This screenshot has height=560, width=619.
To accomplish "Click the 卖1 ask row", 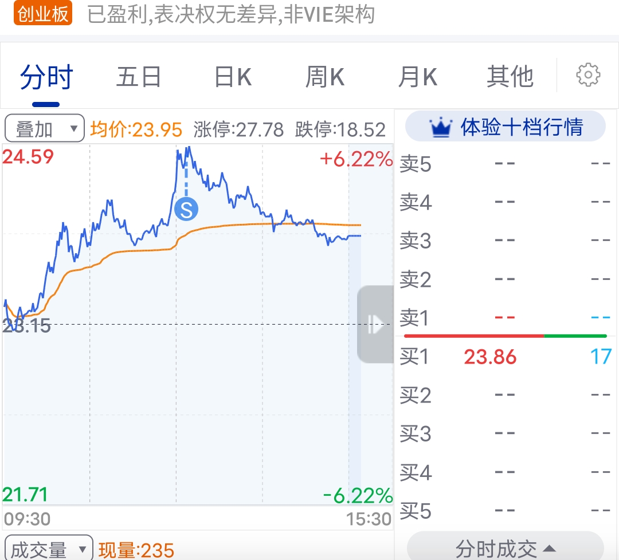I will click(506, 317).
